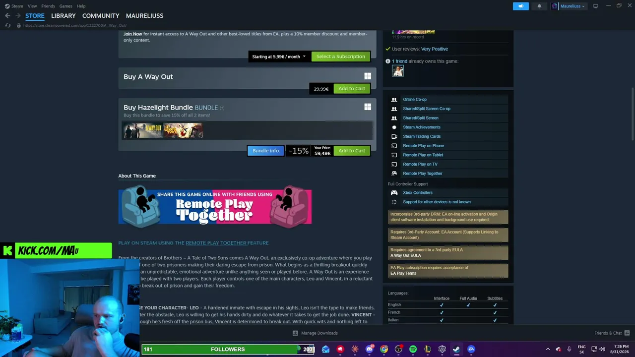This screenshot has height=357, width=635.
Task: Click the Windows platform icon beside Hazelight Bundle
Action: tap(368, 107)
